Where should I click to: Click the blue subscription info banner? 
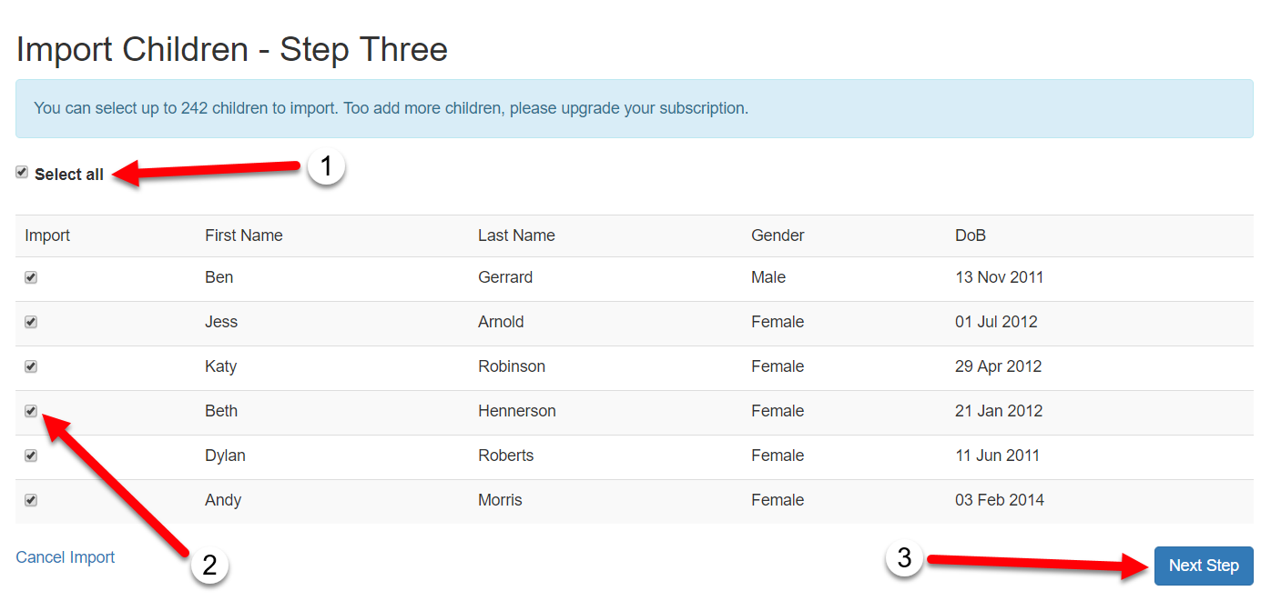(634, 108)
